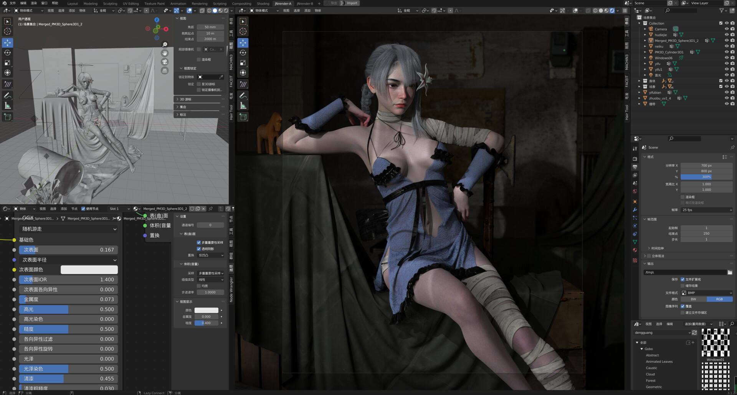The height and width of the screenshot is (395, 737).
Task: Click the eyedropper for lock-to-object field
Action: tap(221, 77)
